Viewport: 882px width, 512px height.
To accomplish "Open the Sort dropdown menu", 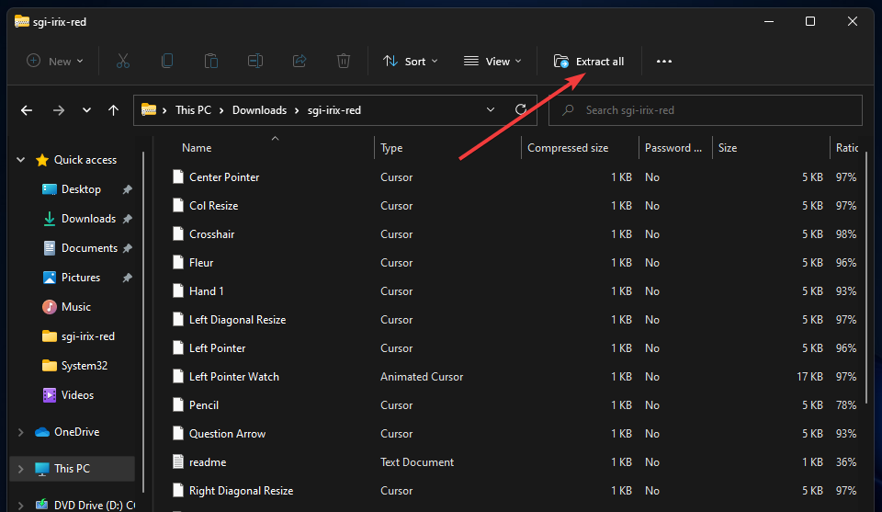I will 410,62.
